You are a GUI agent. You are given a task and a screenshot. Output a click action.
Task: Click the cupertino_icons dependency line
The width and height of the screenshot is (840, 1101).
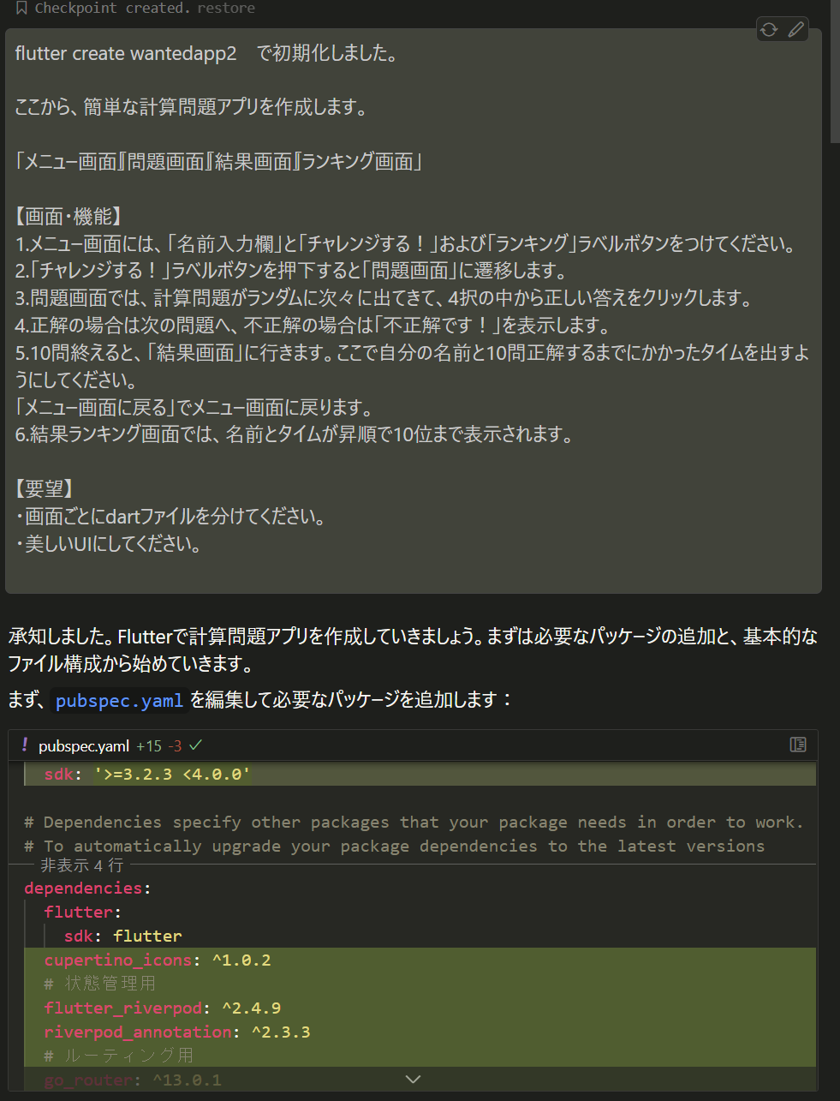click(x=158, y=960)
